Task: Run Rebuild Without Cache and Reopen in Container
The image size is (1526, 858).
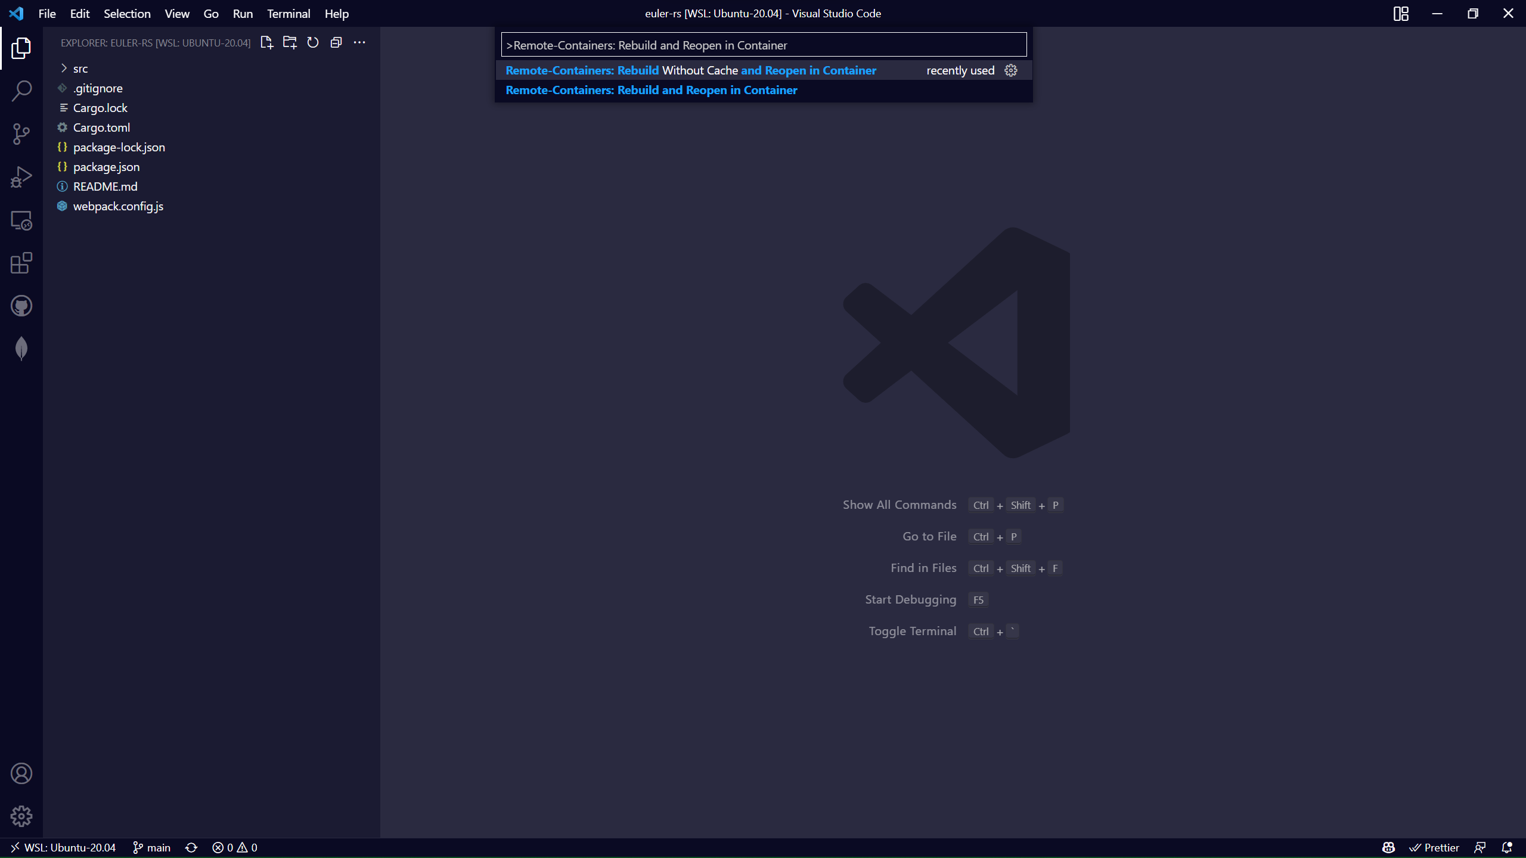Action: coord(764,70)
